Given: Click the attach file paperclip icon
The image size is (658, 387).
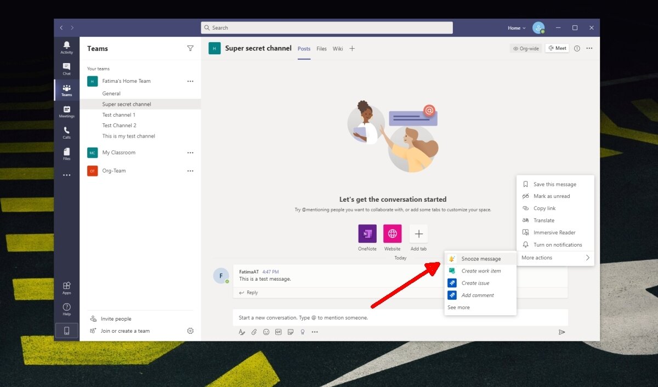Looking at the screenshot, I should [254, 332].
